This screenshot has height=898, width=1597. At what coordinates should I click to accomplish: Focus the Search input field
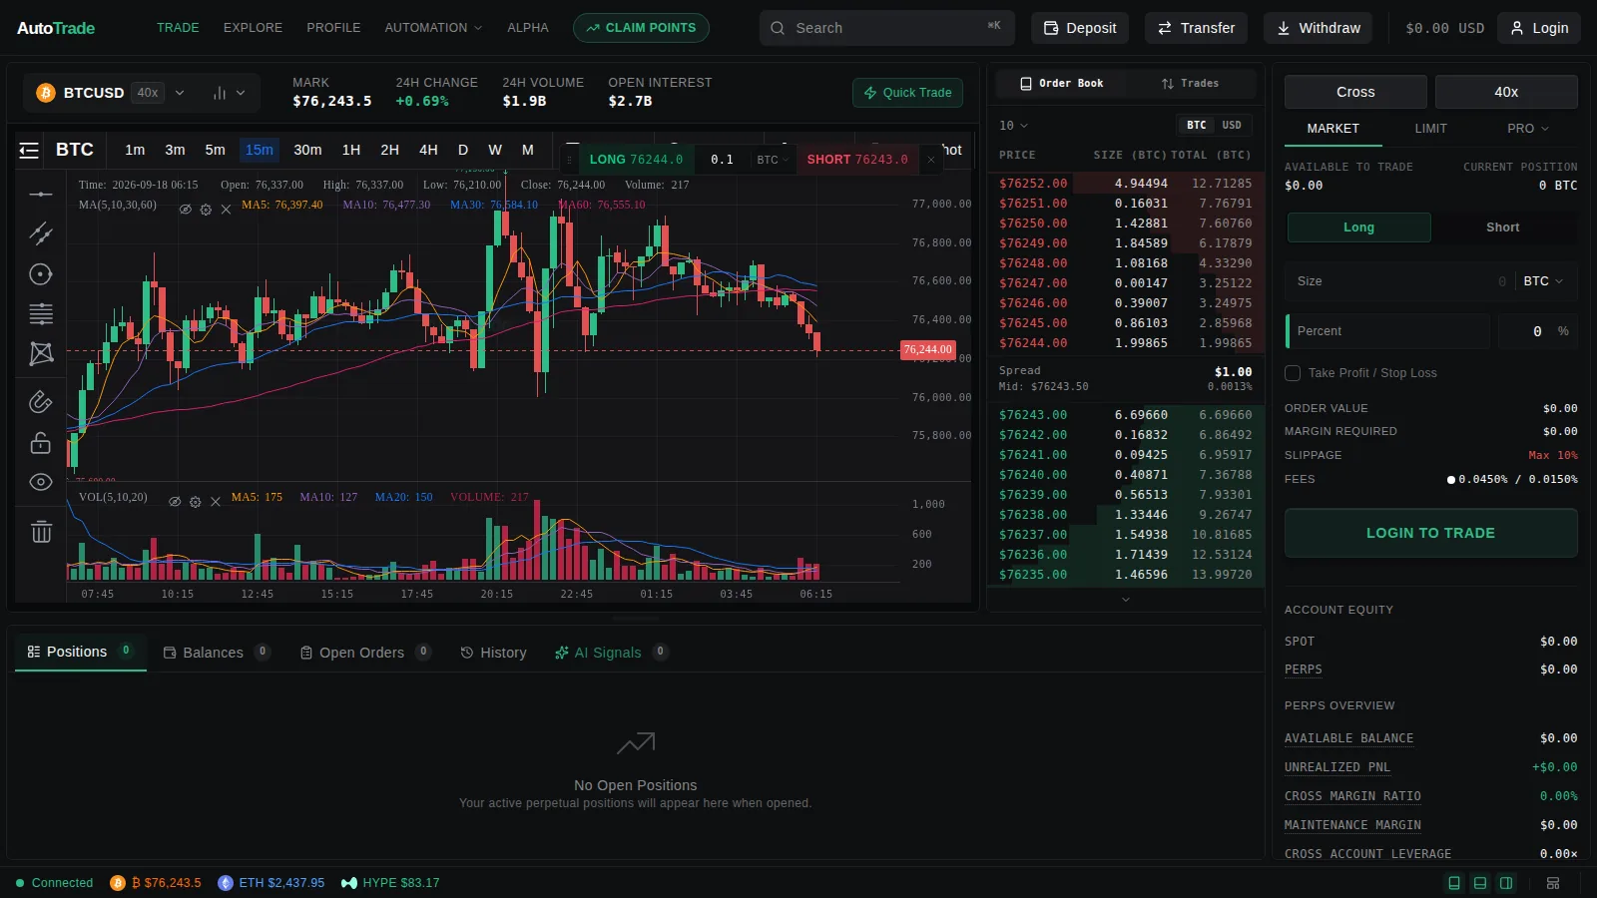(x=886, y=28)
